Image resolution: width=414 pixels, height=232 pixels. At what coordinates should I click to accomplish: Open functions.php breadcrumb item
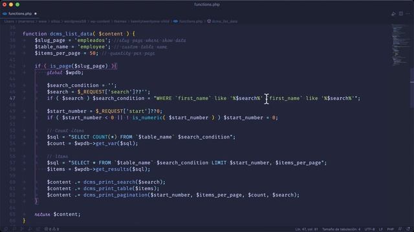191,21
